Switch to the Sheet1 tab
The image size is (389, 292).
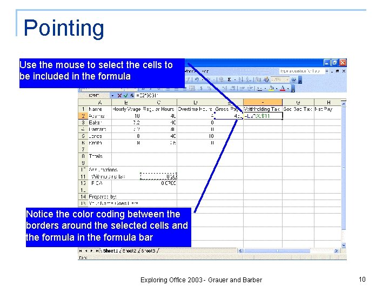[x=110, y=251]
